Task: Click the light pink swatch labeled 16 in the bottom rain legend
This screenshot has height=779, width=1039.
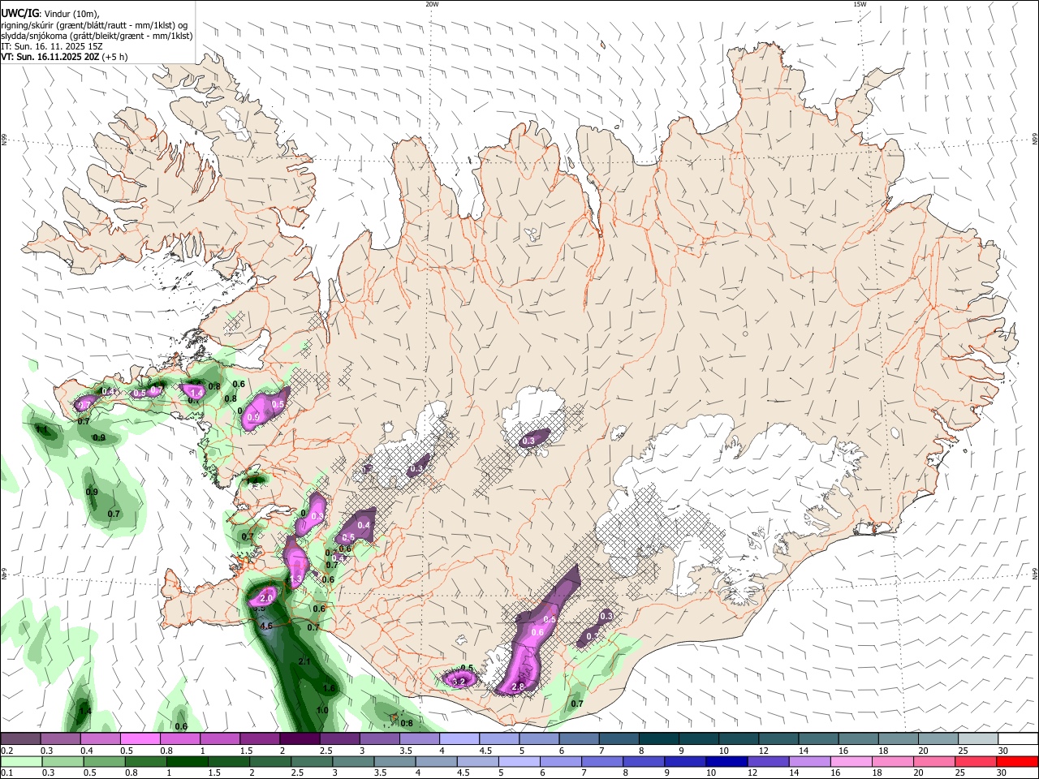Action: tap(851, 762)
